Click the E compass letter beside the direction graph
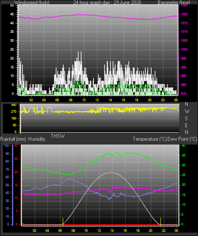The image size is (198, 236). 186,125
